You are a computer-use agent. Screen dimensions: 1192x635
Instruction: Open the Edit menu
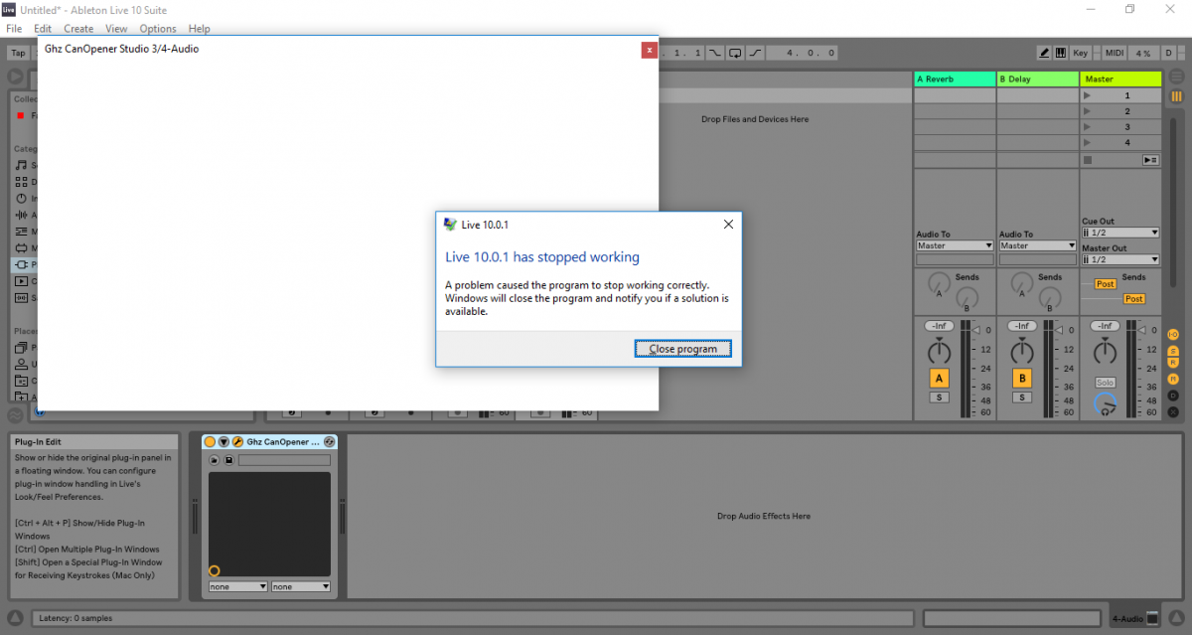pyautogui.click(x=43, y=29)
